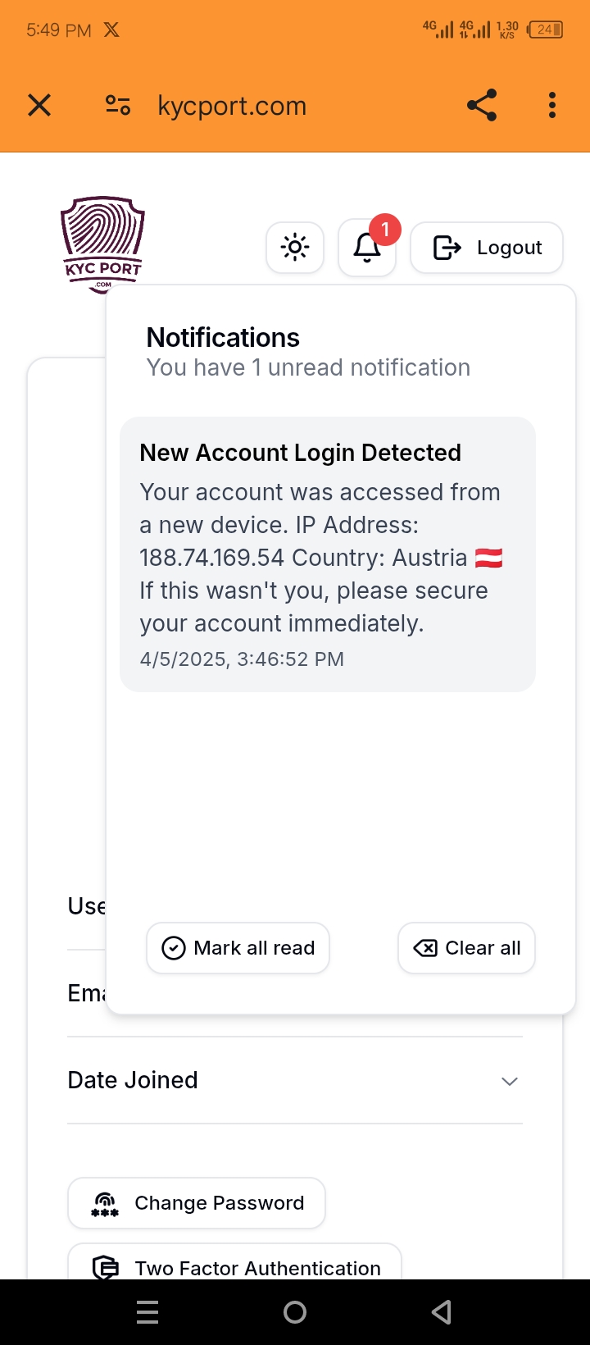The width and height of the screenshot is (590, 1345).
Task: Log out using the Logout button
Action: coord(487,248)
